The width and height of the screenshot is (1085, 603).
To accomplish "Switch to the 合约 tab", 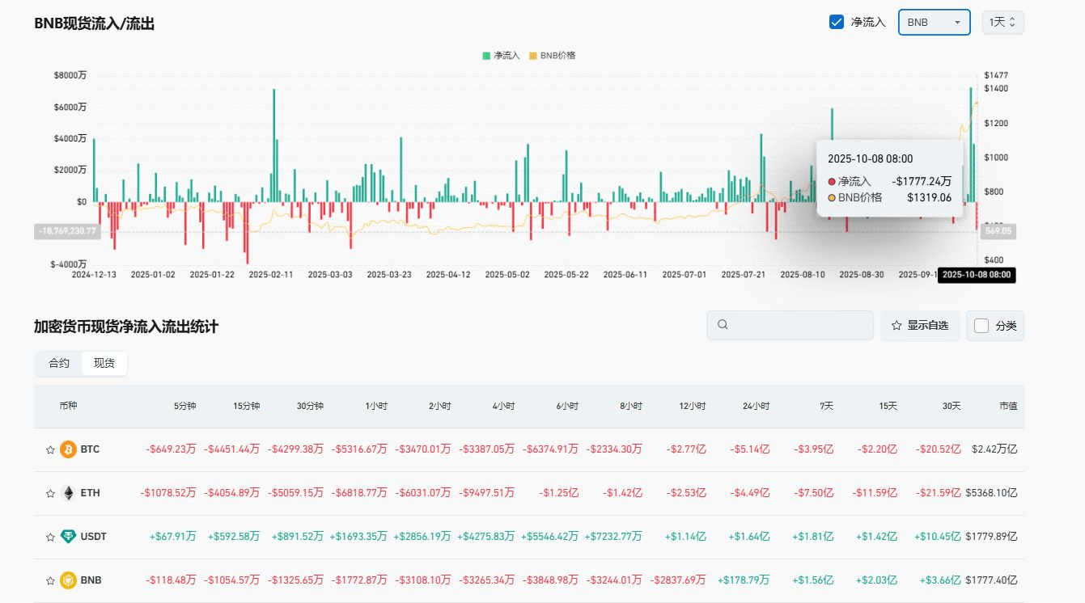I will 59,363.
